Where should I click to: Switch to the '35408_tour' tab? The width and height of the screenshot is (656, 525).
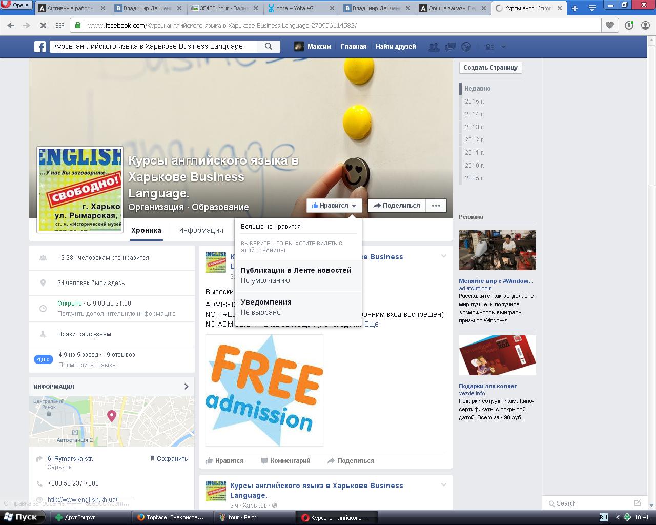225,8
